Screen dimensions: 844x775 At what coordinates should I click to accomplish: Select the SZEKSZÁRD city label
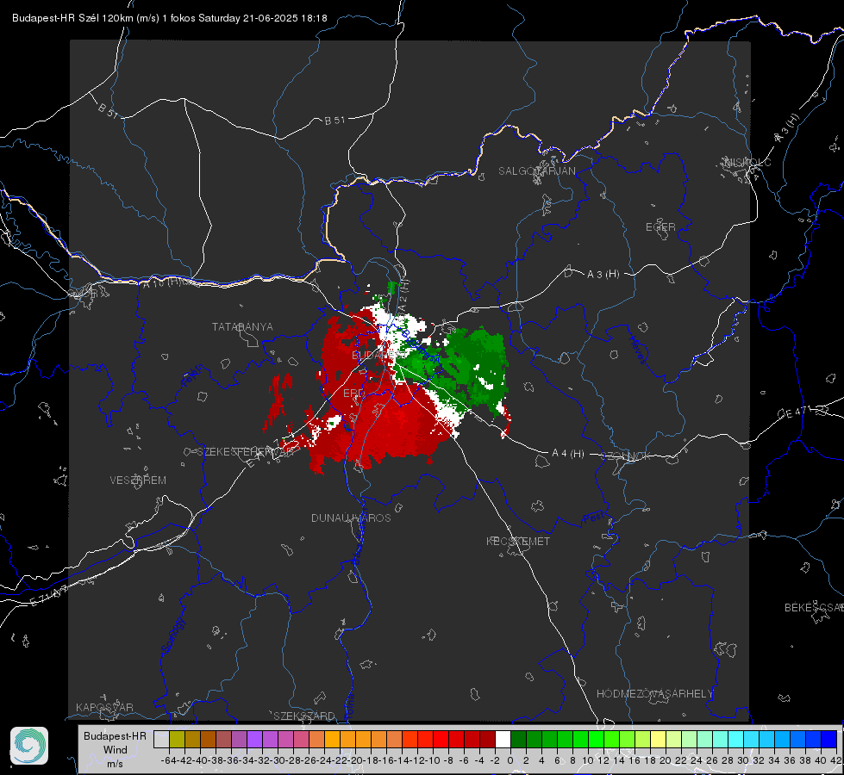(x=304, y=716)
